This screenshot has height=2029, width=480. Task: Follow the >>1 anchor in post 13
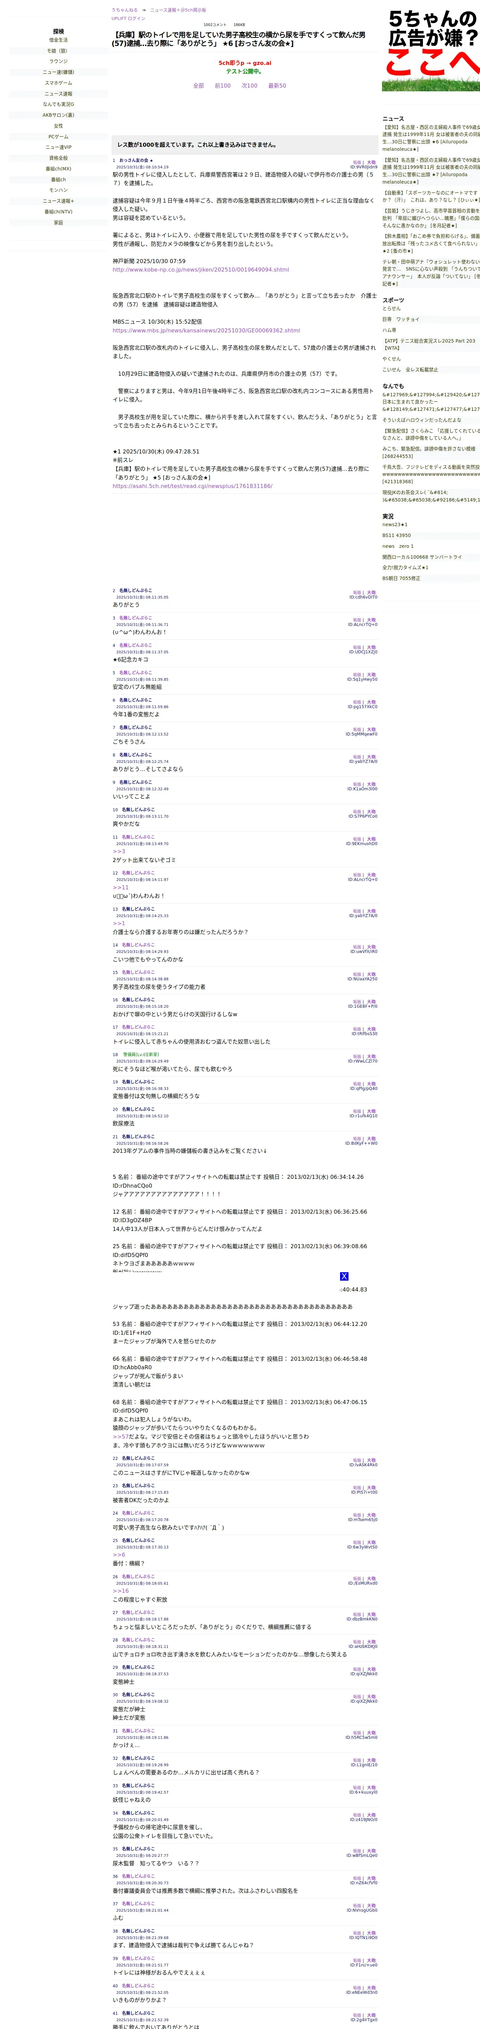click(x=119, y=923)
